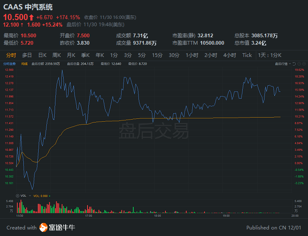
Task: Switch to the 日K tab
Action: tap(42, 55)
